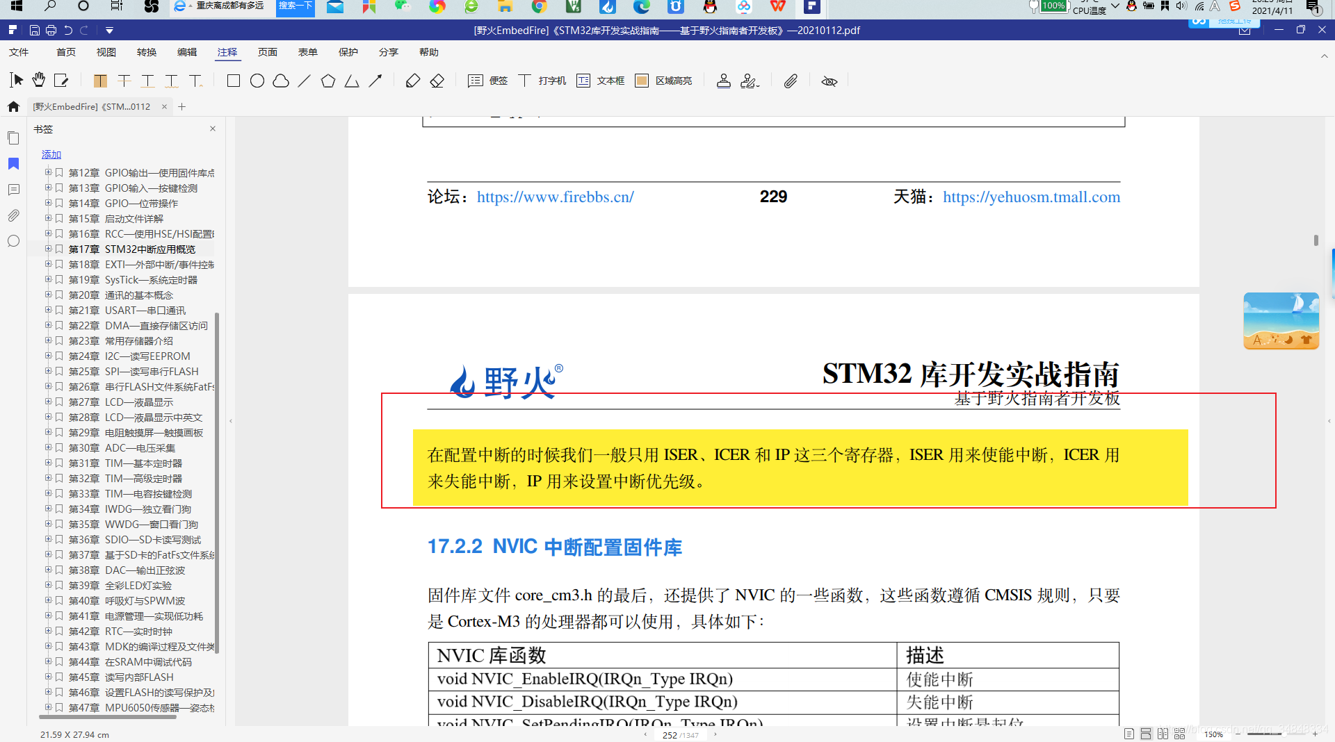The height and width of the screenshot is (742, 1335).
Task: Select the Pencil drawing tool
Action: [413, 81]
